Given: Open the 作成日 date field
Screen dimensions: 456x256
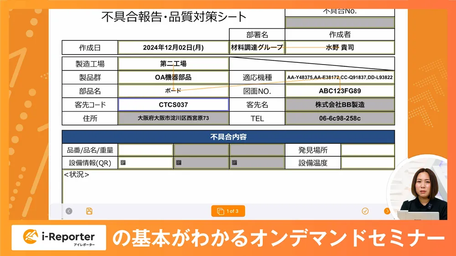Looking at the screenshot, I should 173,47.
